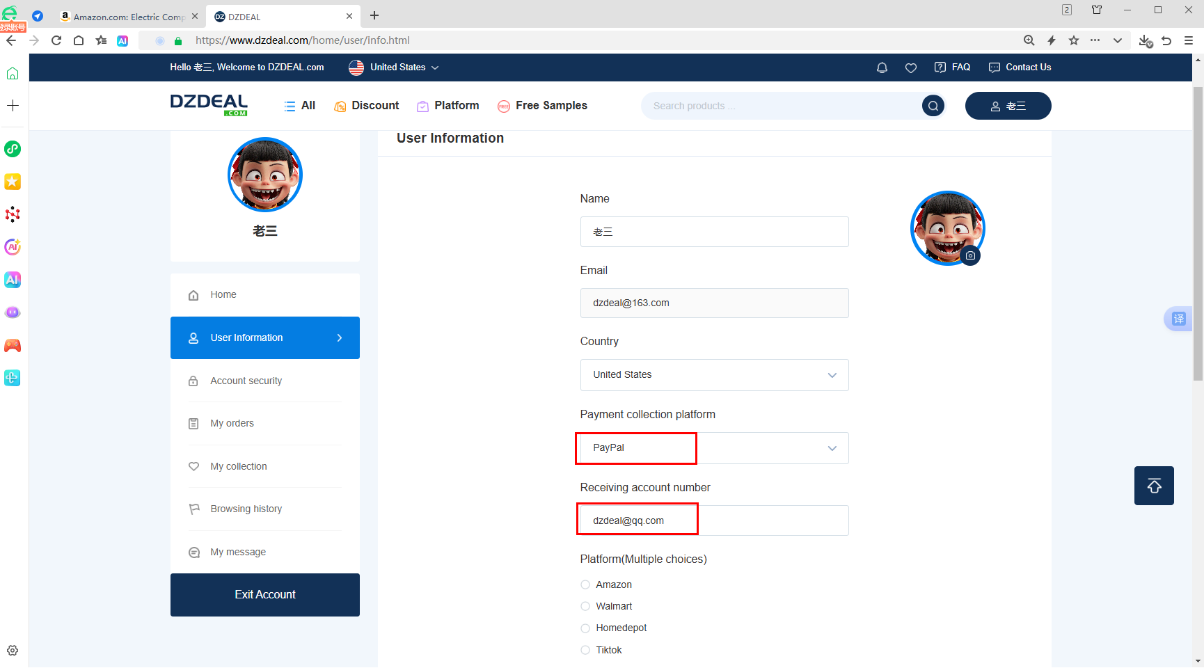1204x668 pixels.
Task: Close the DZDEAL browser tab
Action: point(349,16)
